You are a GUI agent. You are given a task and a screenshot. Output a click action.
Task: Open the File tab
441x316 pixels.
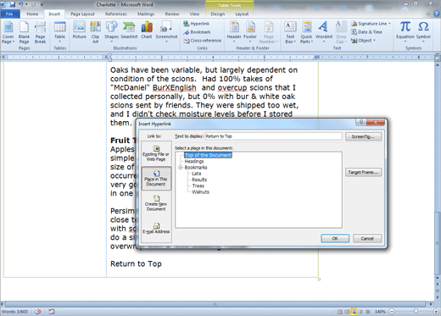coord(9,14)
